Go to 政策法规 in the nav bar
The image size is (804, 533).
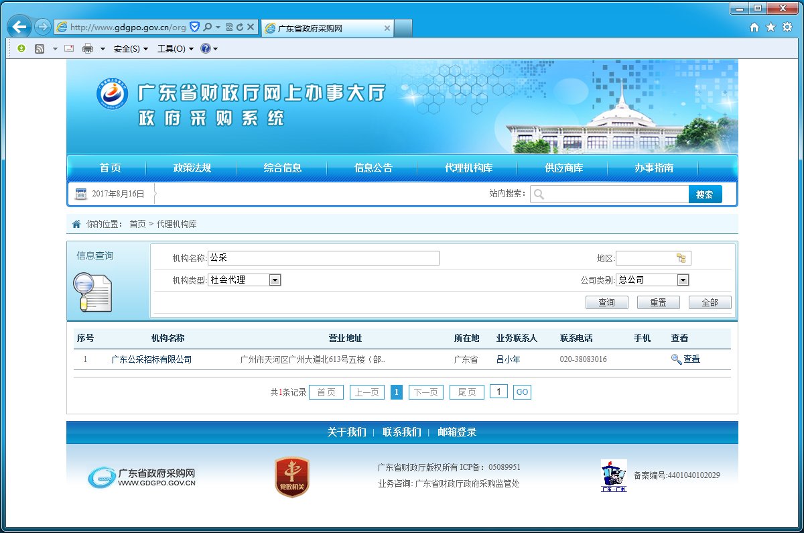192,168
